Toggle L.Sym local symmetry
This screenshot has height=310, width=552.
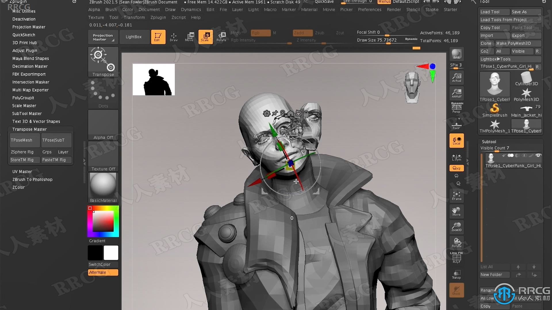pyautogui.click(x=457, y=157)
